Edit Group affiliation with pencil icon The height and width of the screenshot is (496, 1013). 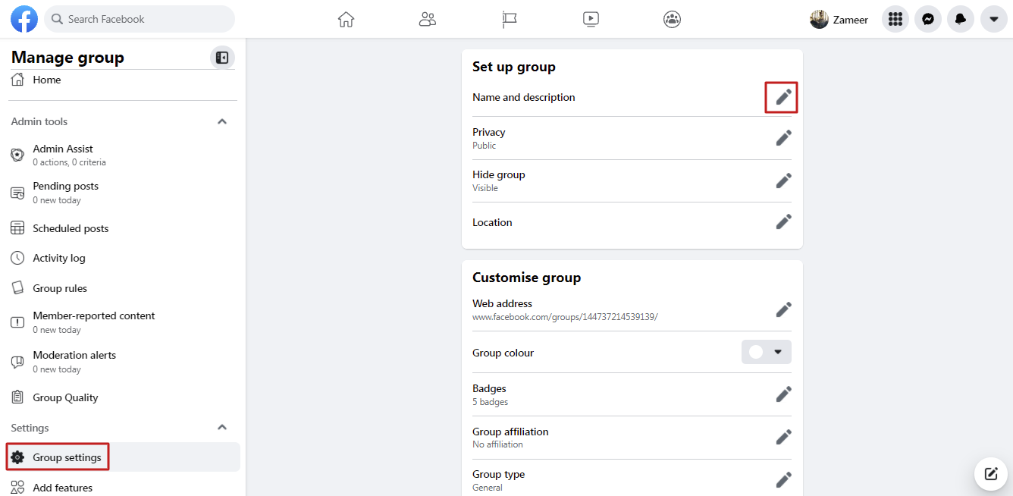(783, 437)
